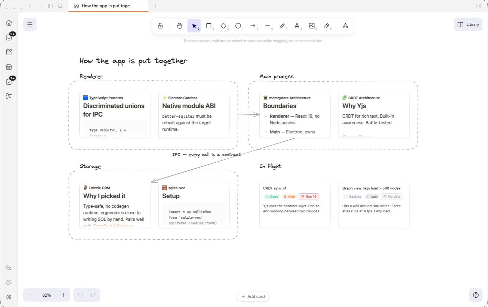488x307 pixels.
Task: Select the Ellipse tool
Action: tap(238, 26)
